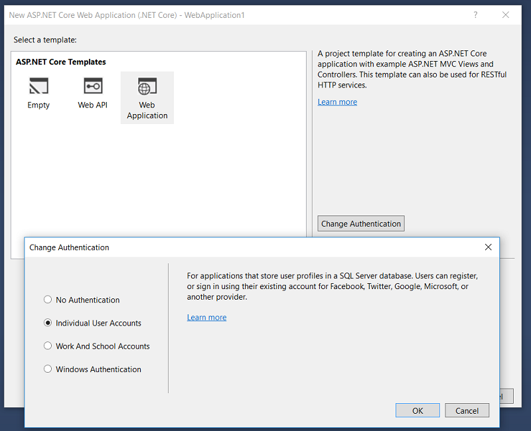531x431 pixels.
Task: Click the close icon on Change Authentication dialog
Action: [488, 247]
